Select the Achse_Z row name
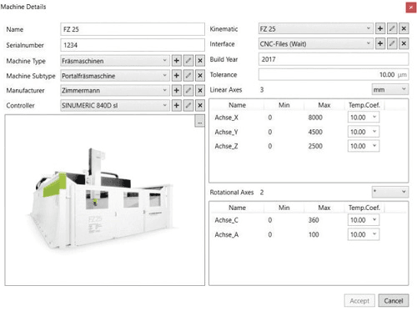 (x=226, y=146)
